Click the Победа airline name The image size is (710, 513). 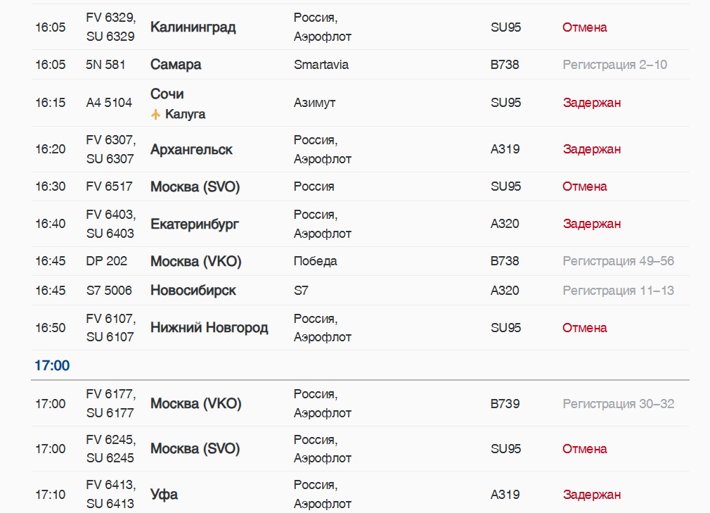click(316, 261)
